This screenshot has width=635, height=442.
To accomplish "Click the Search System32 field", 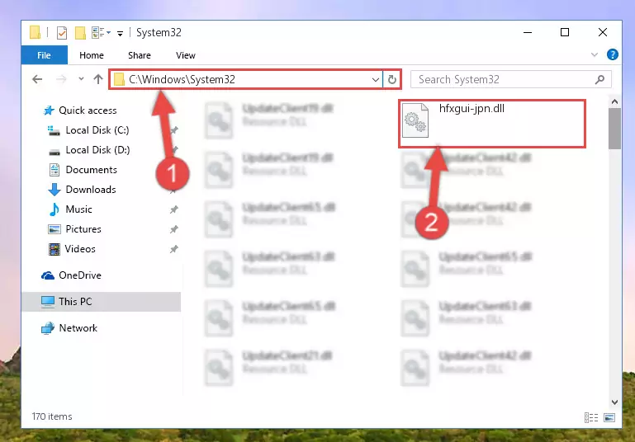I will pos(510,79).
